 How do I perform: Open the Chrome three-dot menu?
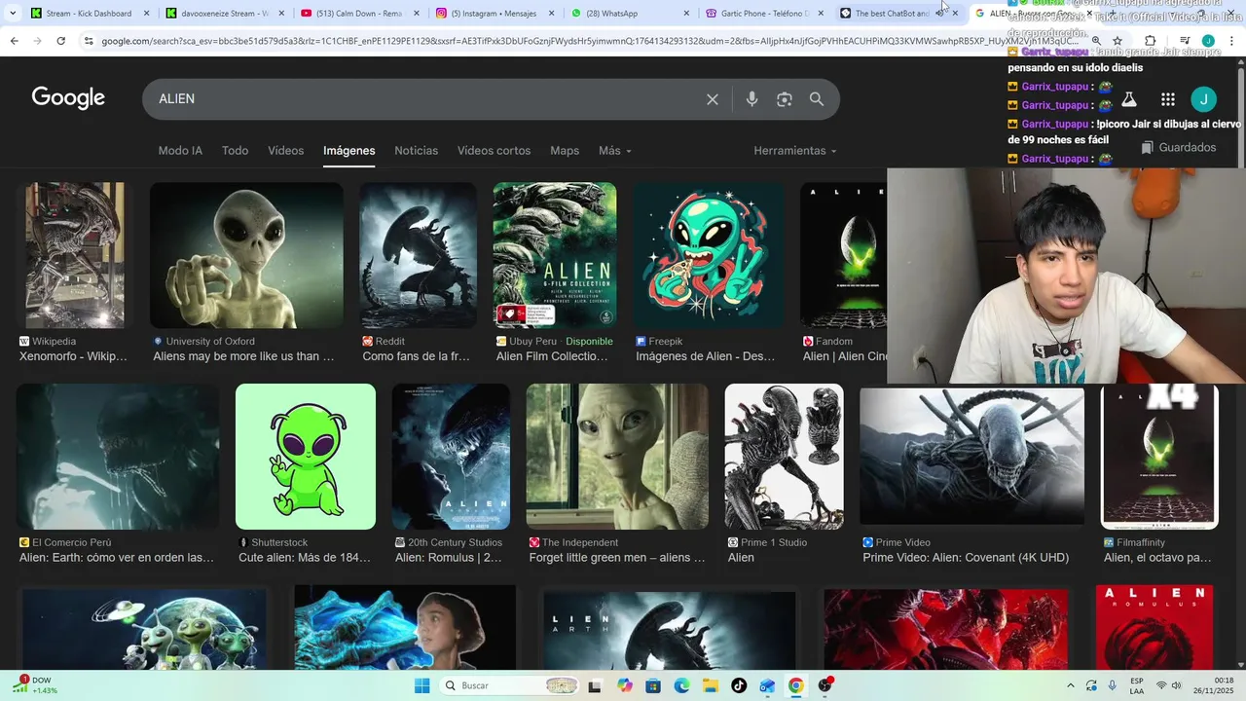click(x=1232, y=41)
